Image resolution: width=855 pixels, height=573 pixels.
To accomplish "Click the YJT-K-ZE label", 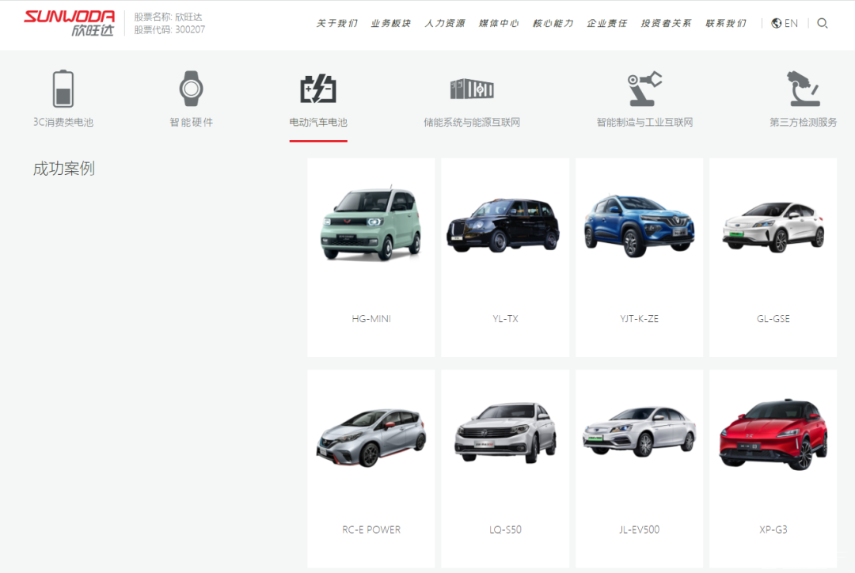I will (x=639, y=319).
